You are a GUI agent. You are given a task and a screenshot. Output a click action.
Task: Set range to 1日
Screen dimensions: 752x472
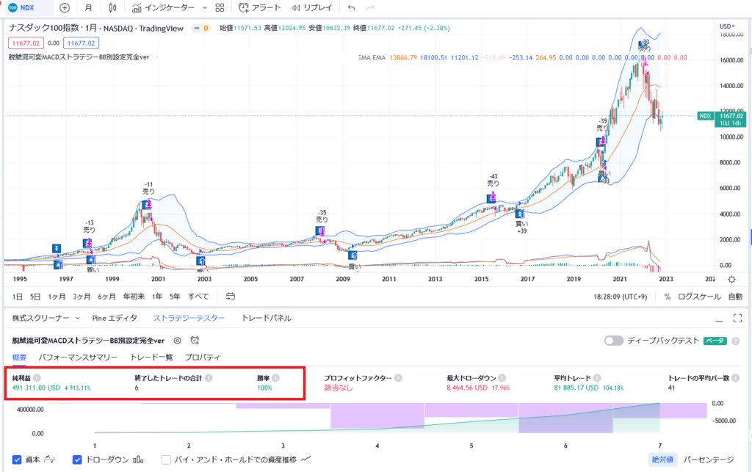[18, 297]
